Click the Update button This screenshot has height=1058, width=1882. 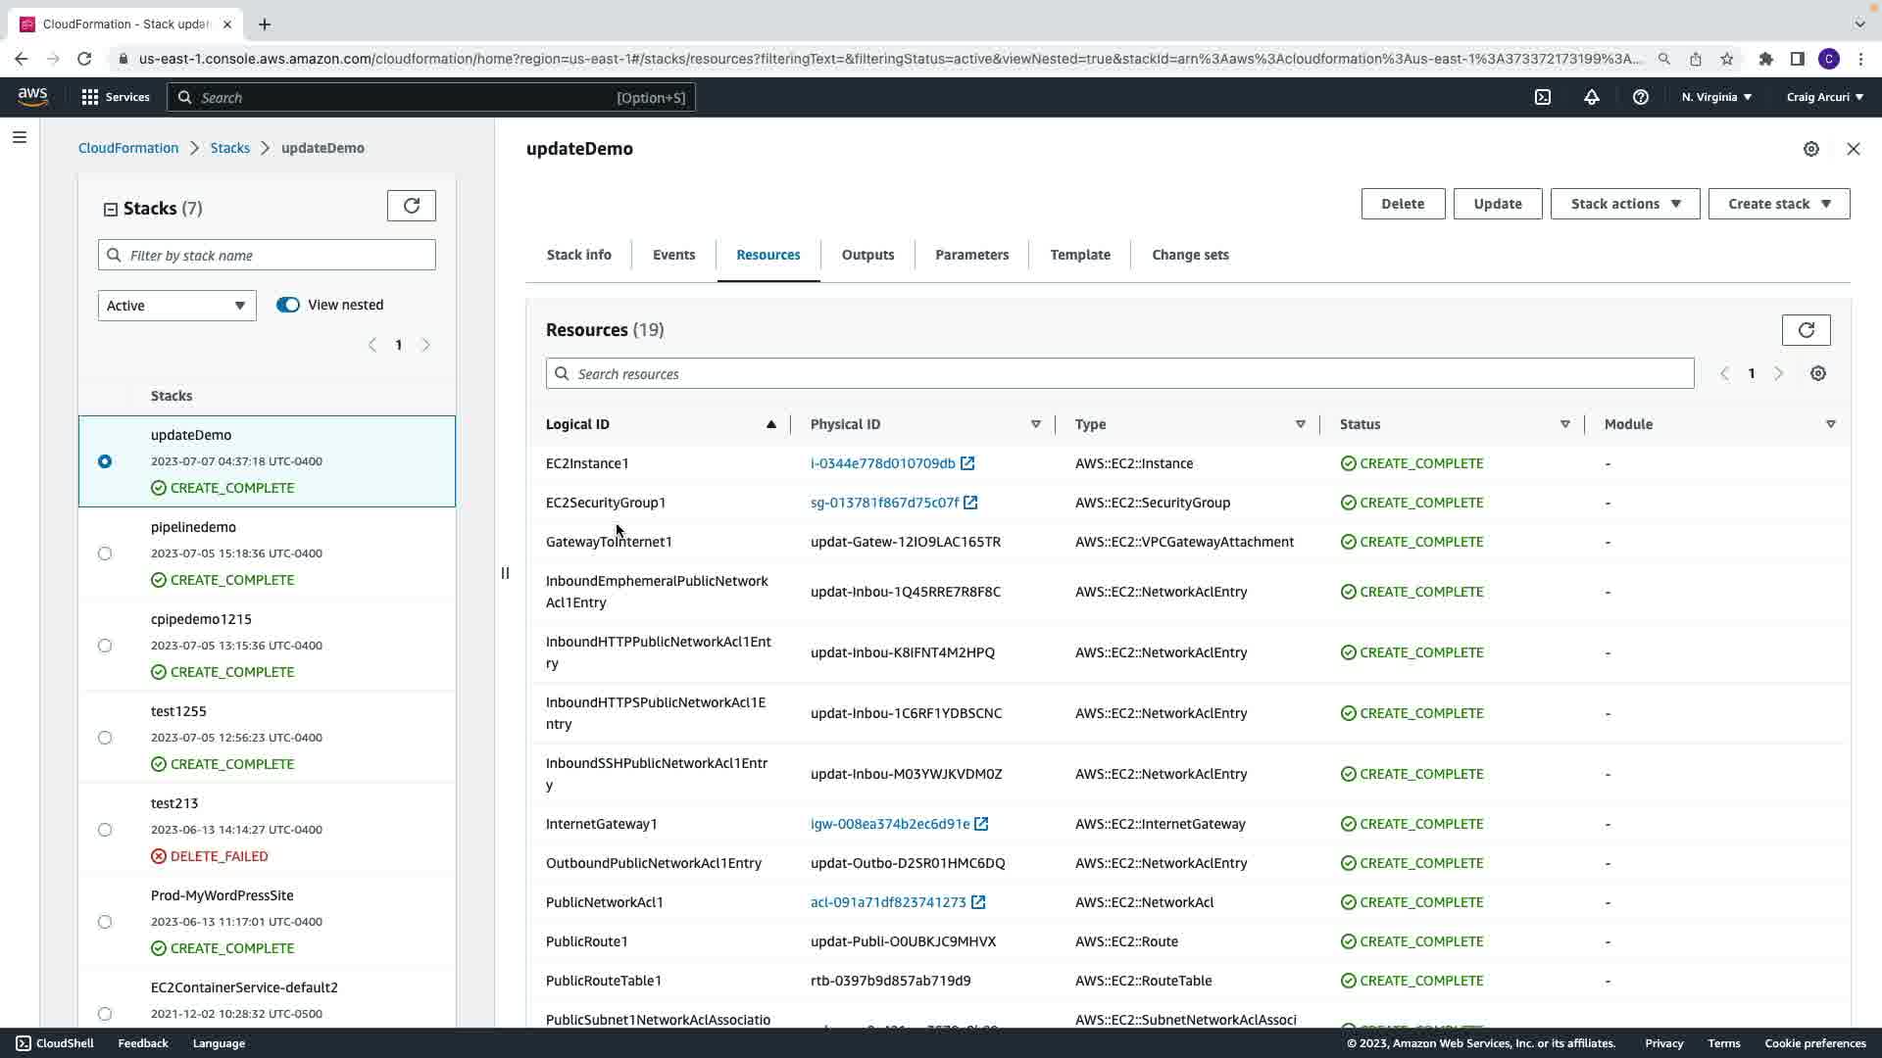(1497, 204)
